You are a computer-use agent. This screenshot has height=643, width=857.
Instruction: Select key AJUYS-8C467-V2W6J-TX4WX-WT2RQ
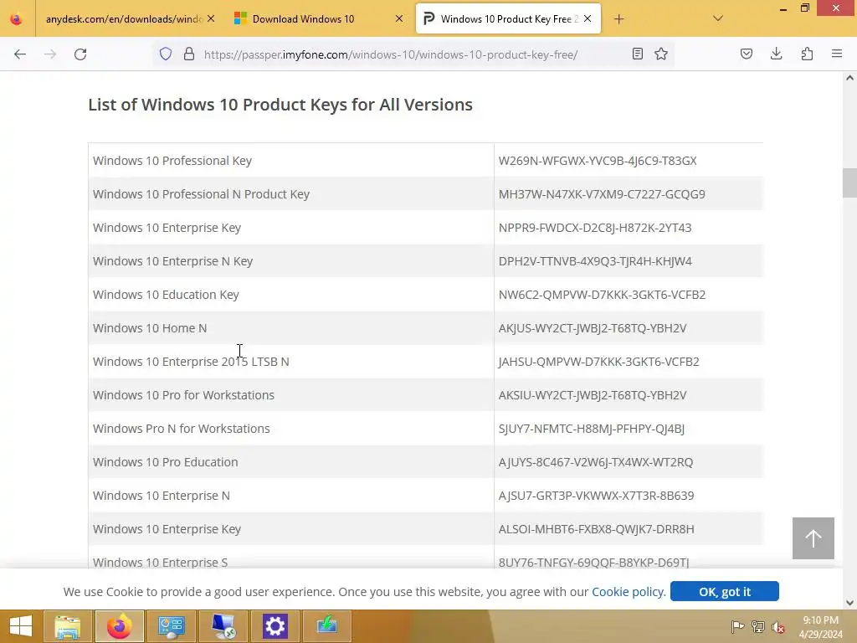[596, 462]
